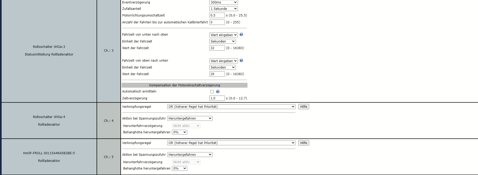Click Zeitverzögerung input field with 1.0
Image resolution: width=478 pixels, height=175 pixels.
217,98
